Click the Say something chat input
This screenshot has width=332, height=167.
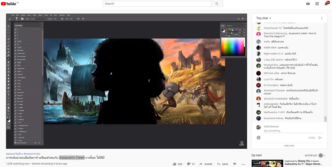pos(293,131)
